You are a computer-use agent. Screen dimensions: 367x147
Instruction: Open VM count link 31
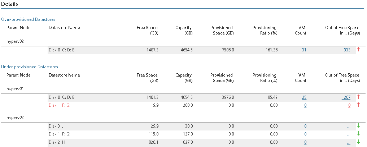pos(304,50)
